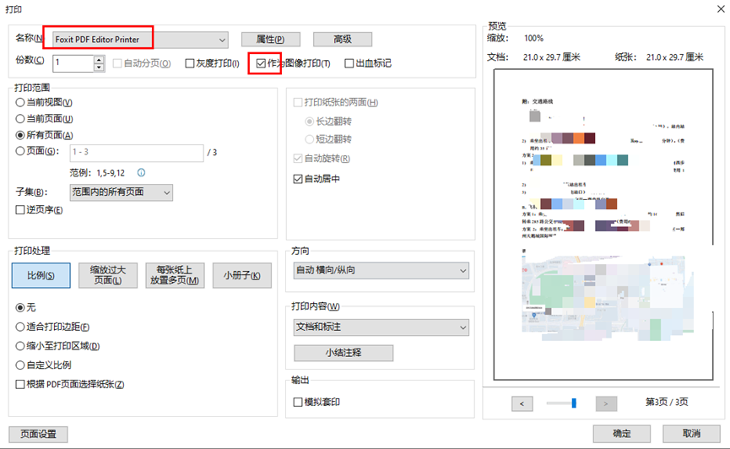
Task: Click 属性 printer properties button
Action: pos(271,40)
